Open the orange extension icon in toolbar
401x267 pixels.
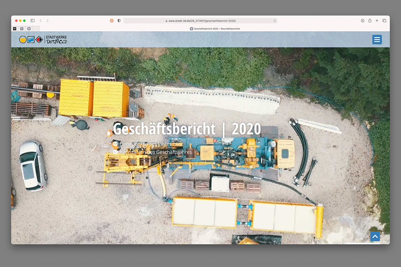click(x=112, y=20)
